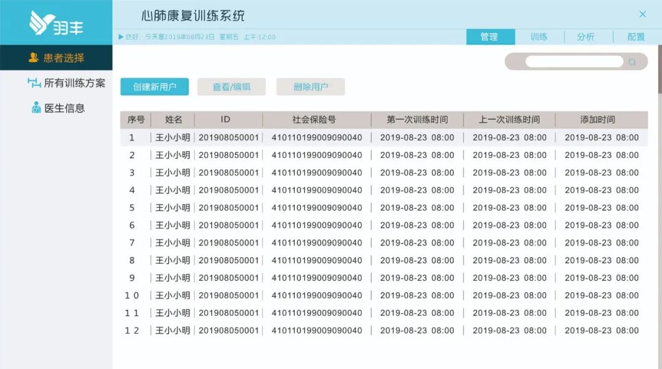Click the magnifier search icon

[x=633, y=62]
